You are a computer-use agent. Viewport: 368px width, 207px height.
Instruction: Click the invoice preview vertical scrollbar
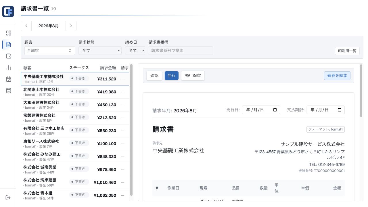[x=361, y=91]
